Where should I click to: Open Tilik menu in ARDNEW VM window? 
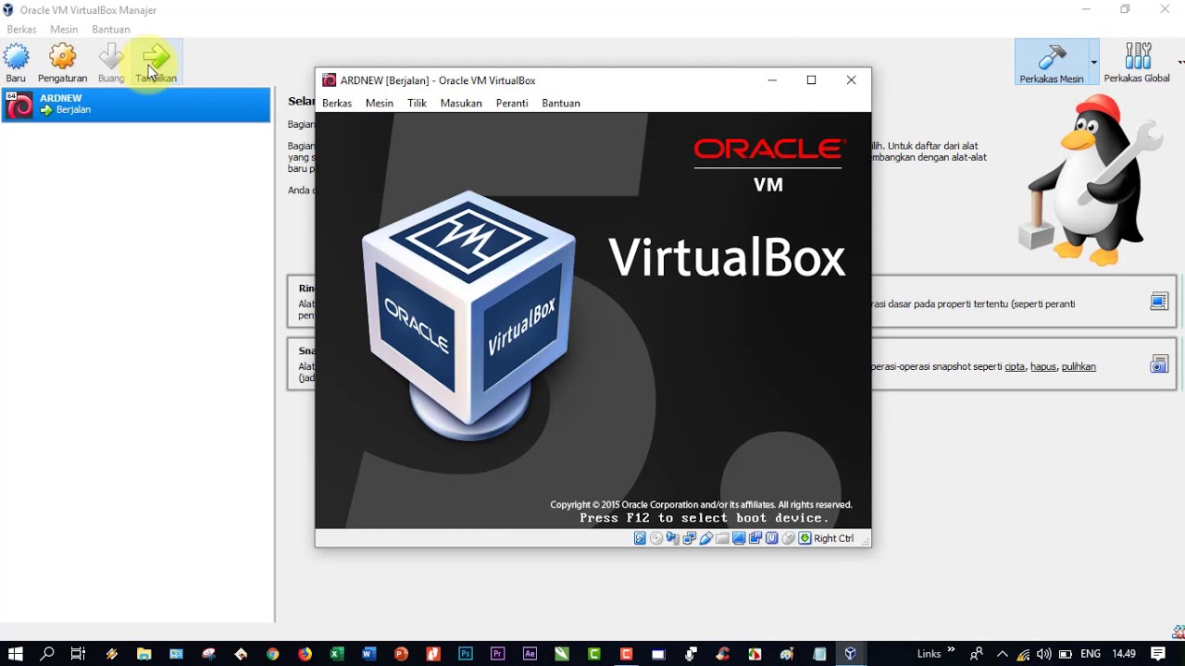coord(418,103)
